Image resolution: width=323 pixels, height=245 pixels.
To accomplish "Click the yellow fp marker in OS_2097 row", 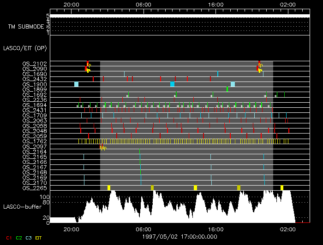I will 103,148.
